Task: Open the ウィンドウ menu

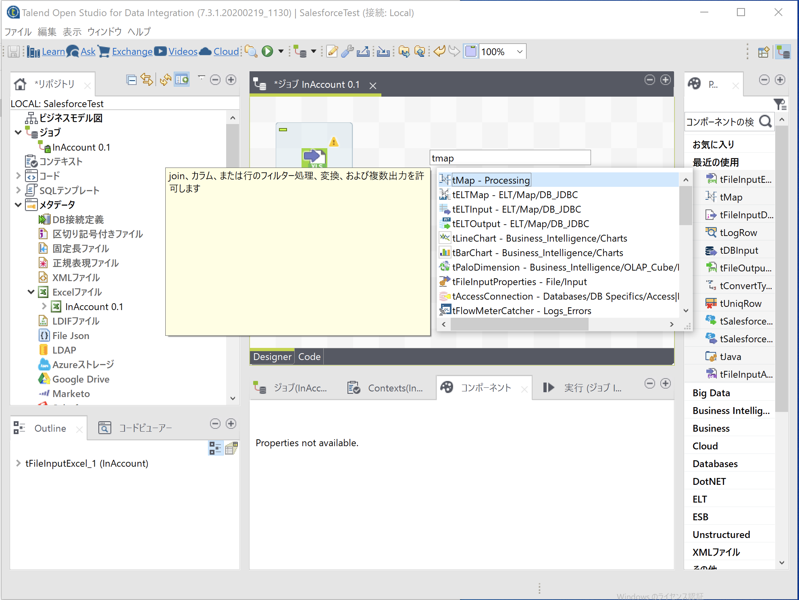Action: click(105, 31)
